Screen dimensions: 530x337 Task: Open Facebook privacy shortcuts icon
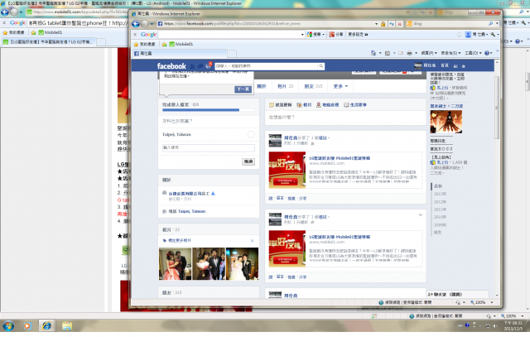[455, 66]
